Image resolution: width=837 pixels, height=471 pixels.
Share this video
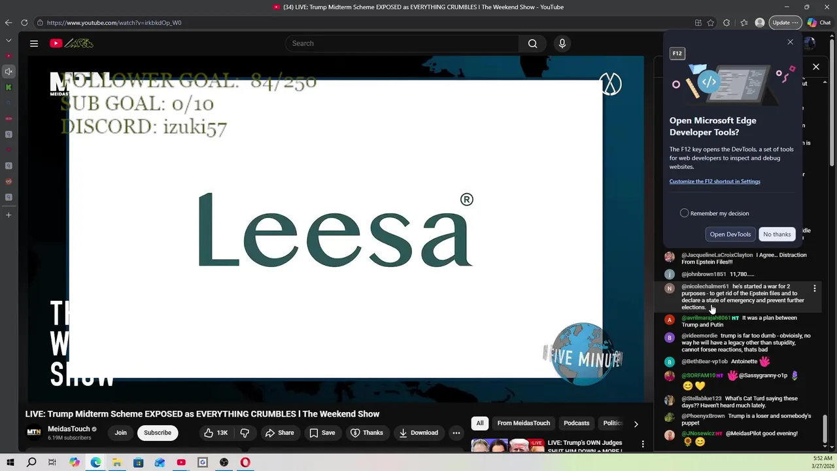pos(279,432)
